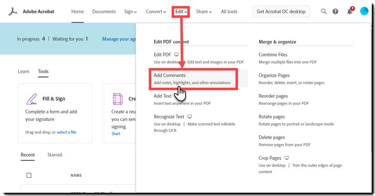Click desktop icon next to Crop Pages

pyautogui.click(x=287, y=158)
